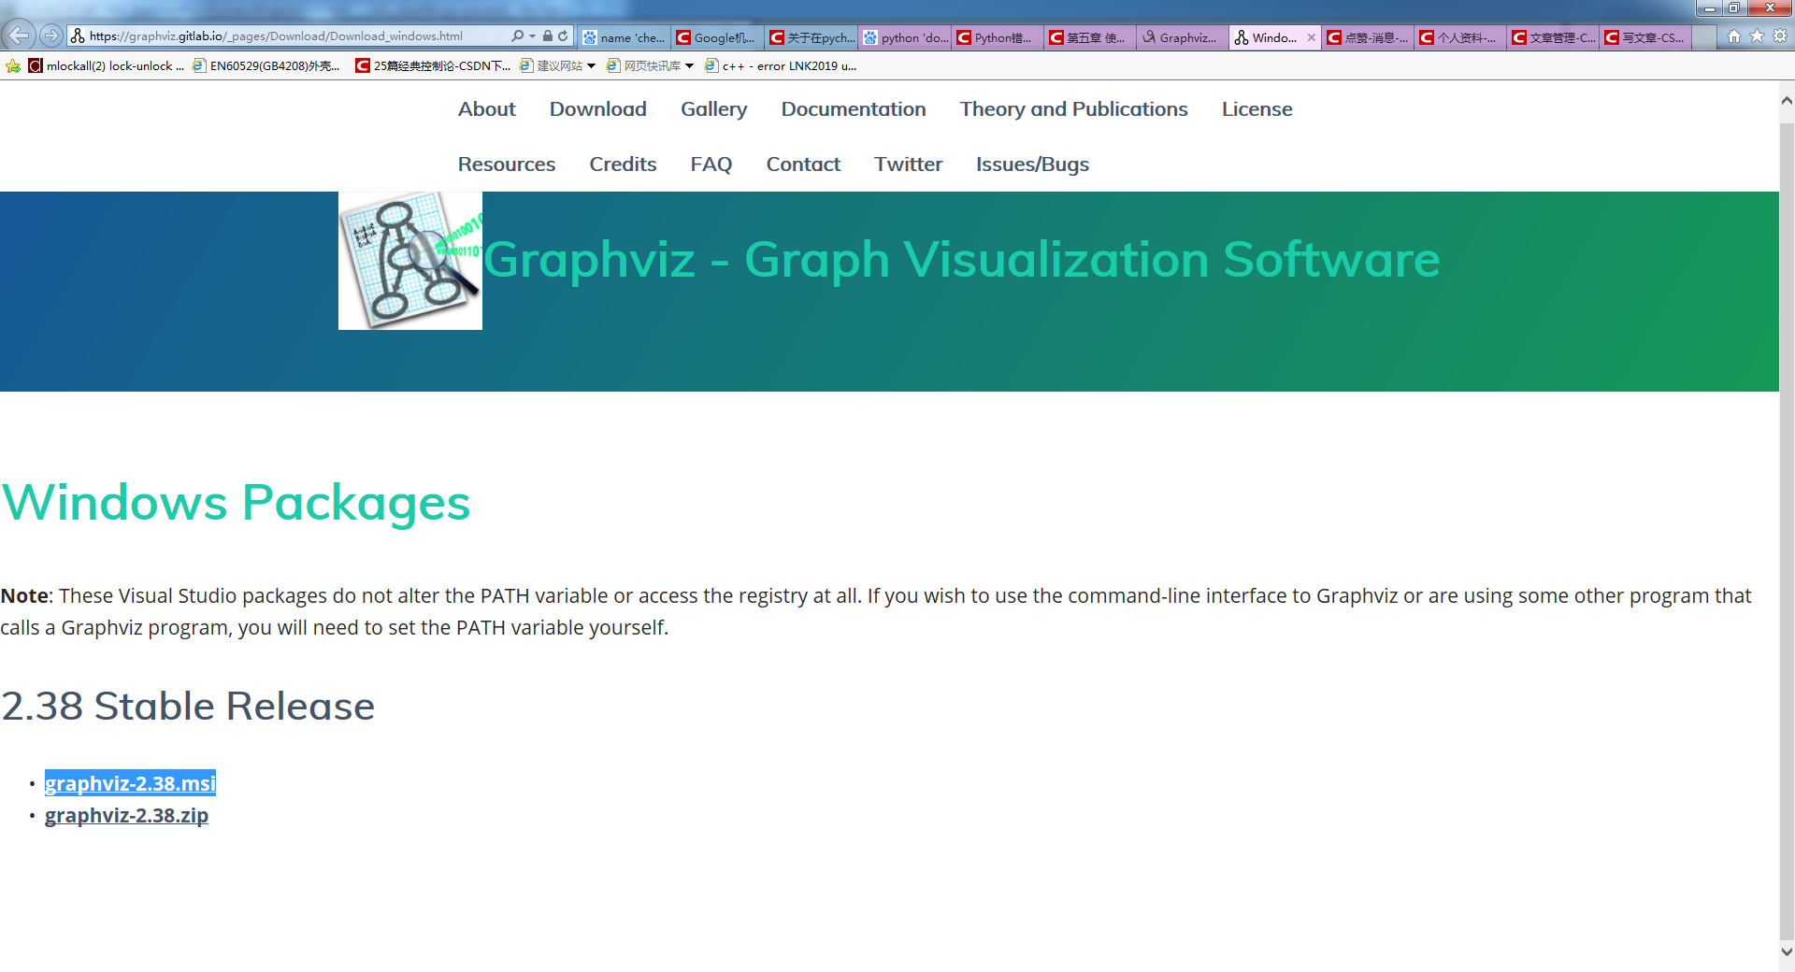Open the Documentation menu item
The image size is (1795, 972).
tap(854, 108)
